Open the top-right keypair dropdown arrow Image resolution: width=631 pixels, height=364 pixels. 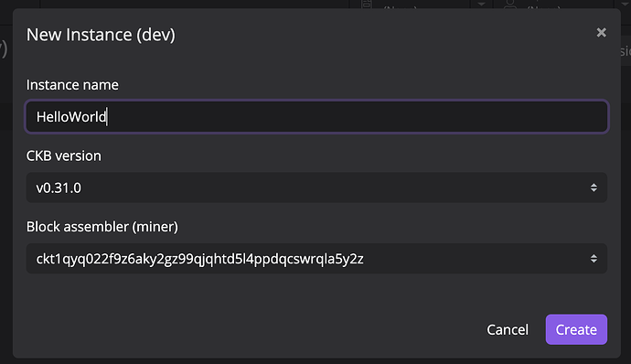click(x=625, y=4)
